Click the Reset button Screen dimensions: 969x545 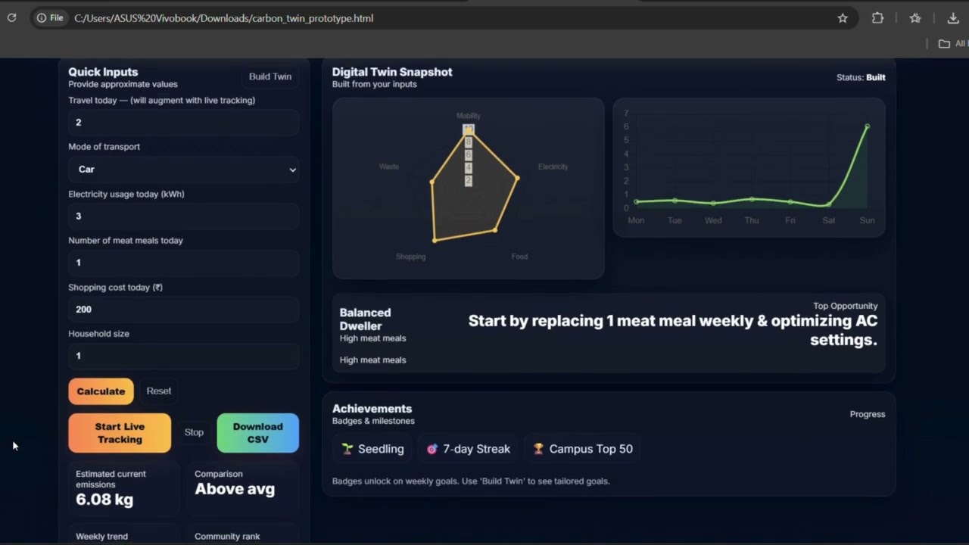(159, 391)
